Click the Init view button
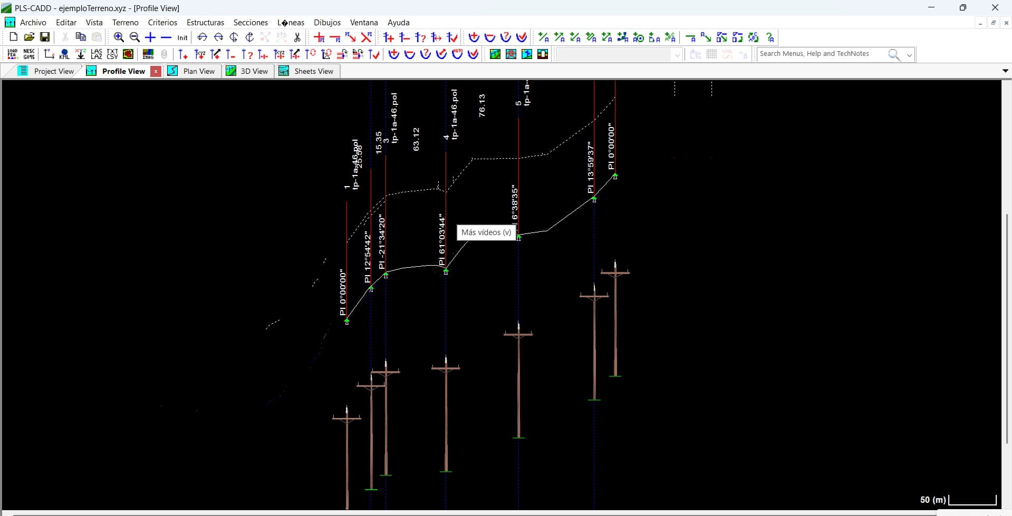Image resolution: width=1012 pixels, height=516 pixels. (x=182, y=37)
